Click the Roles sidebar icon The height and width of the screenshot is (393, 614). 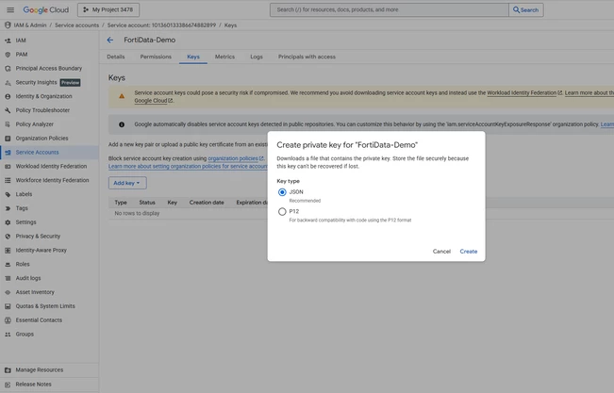point(8,264)
